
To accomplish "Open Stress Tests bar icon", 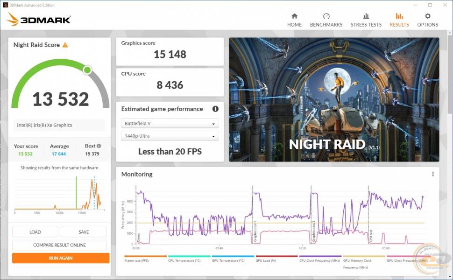I will (x=366, y=16).
